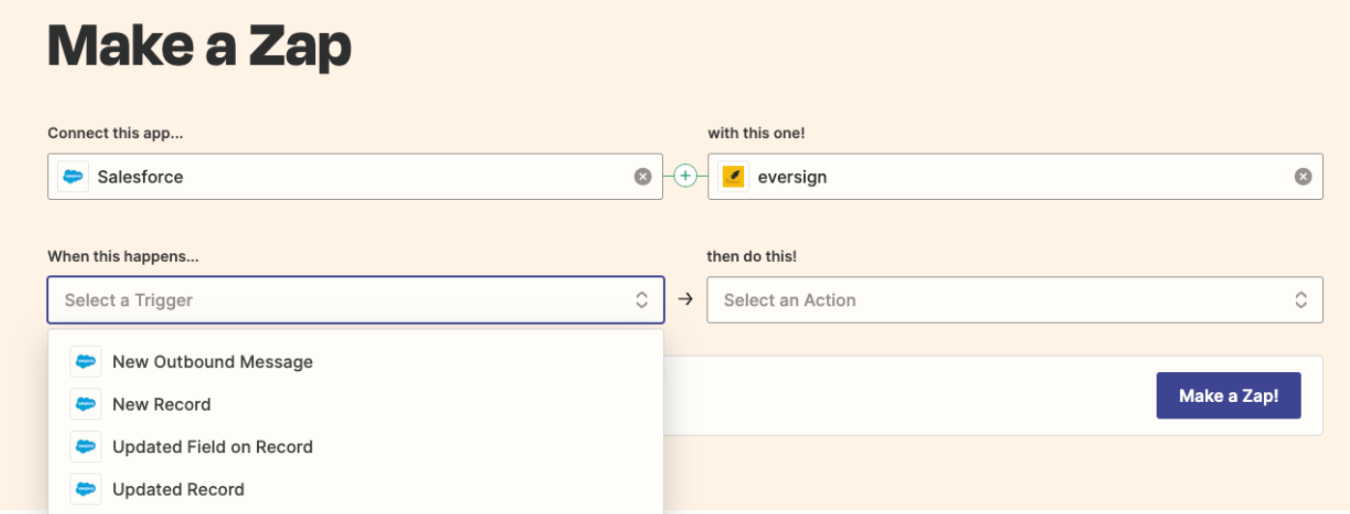Clear the Salesforce app selection

(x=643, y=177)
